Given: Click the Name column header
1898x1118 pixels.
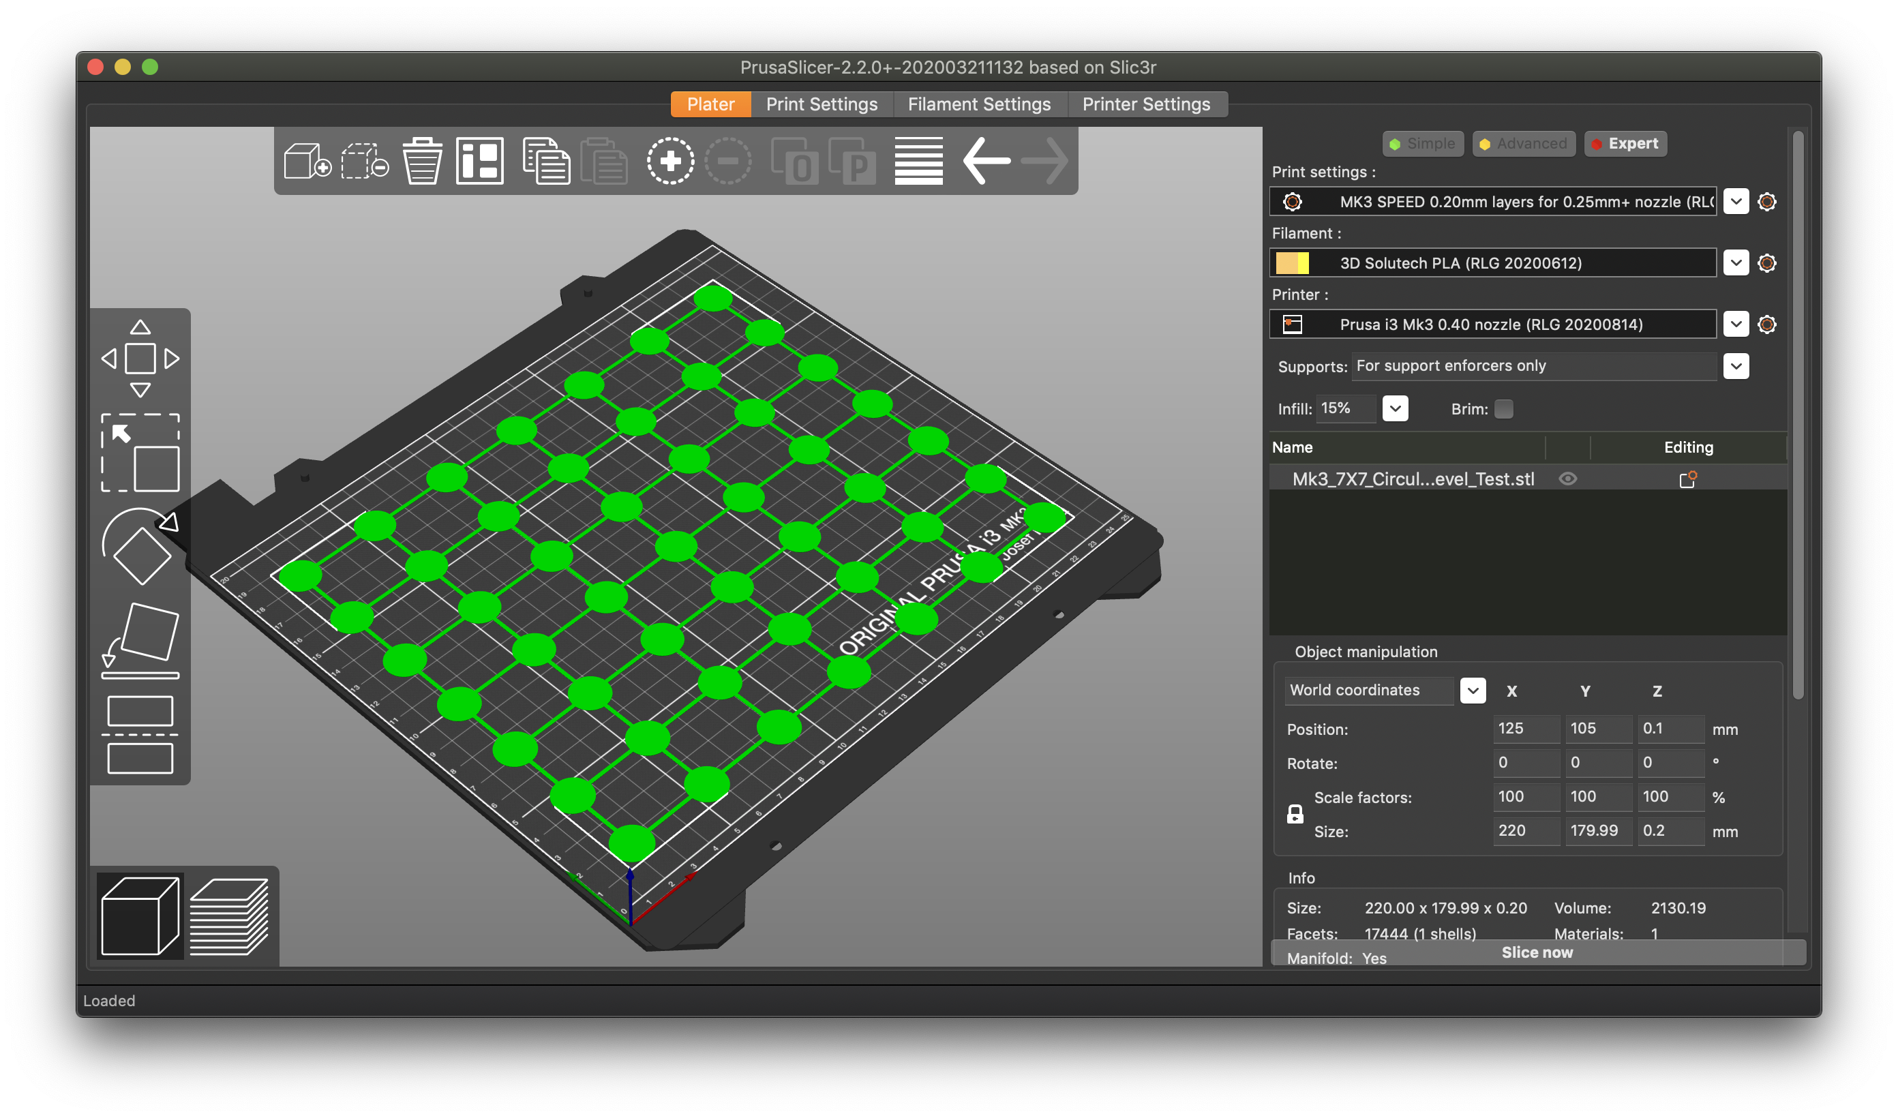Looking at the screenshot, I should 1293,447.
